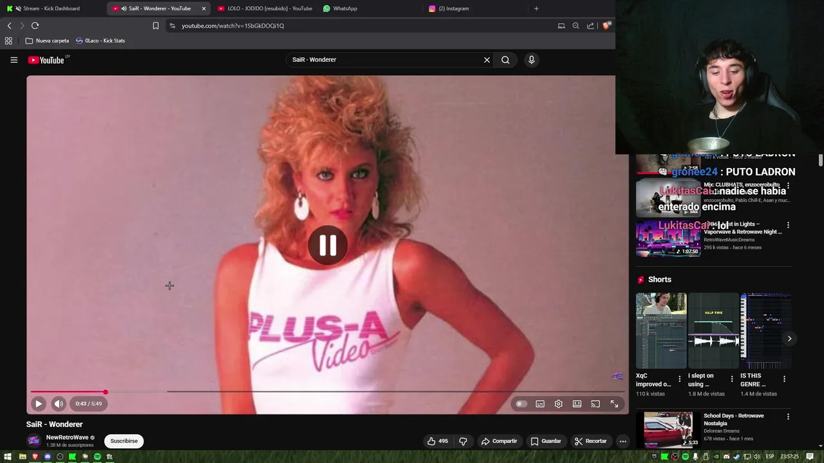Image resolution: width=824 pixels, height=463 pixels.
Task: Switch to theater mode
Action: pyautogui.click(x=577, y=404)
